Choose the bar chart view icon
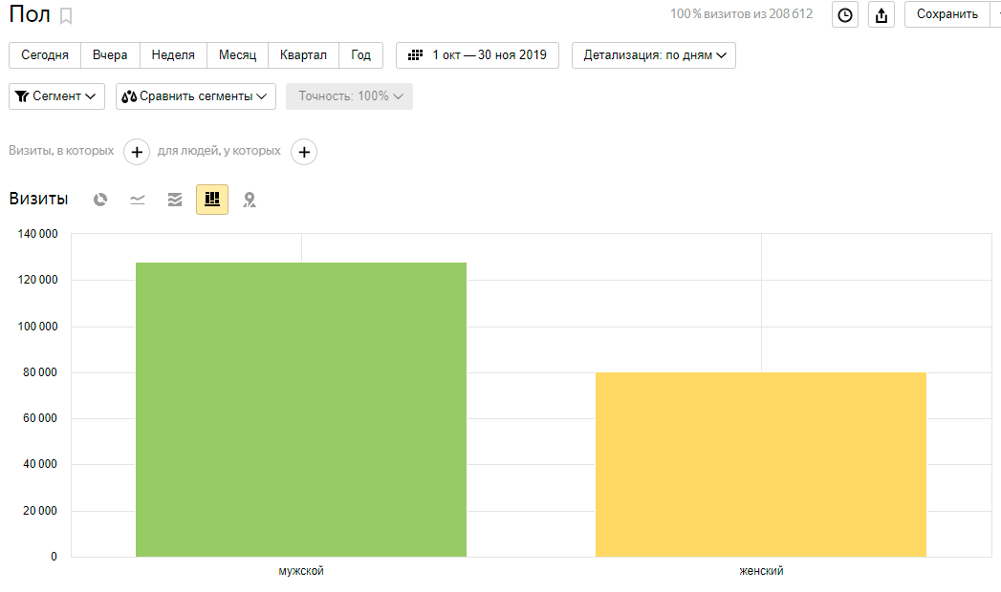 pos(212,200)
